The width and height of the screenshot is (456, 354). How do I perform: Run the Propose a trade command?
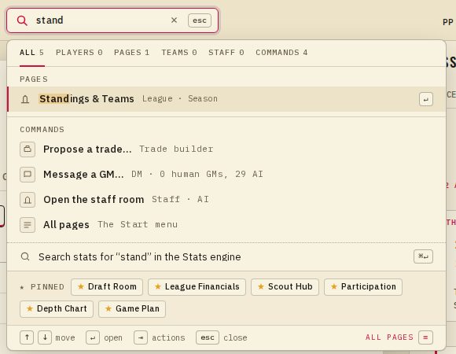[x=226, y=149]
